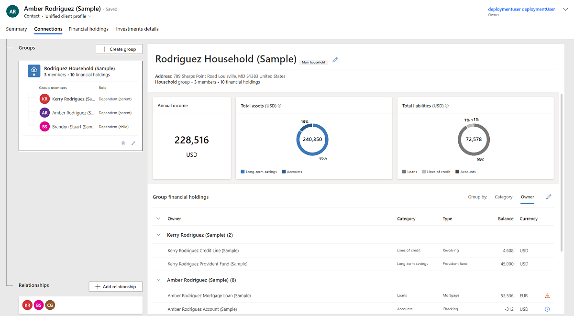Go to Investments details tab
Image resolution: width=574 pixels, height=316 pixels.
[x=137, y=29]
